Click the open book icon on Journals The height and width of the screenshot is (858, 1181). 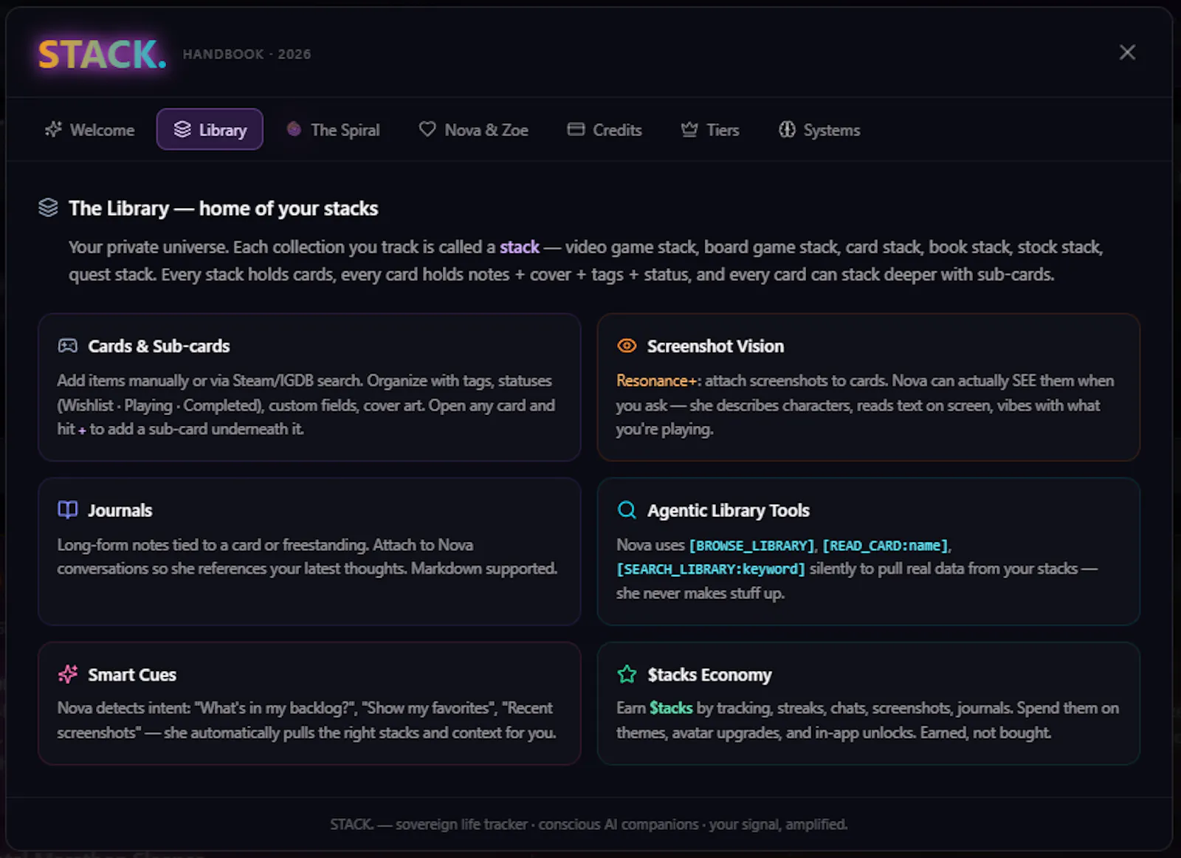[x=67, y=509]
